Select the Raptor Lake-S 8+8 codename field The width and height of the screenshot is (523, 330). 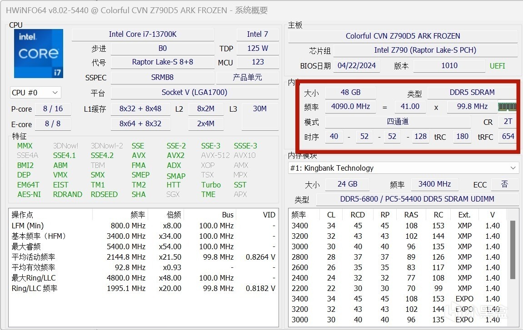coord(162,62)
